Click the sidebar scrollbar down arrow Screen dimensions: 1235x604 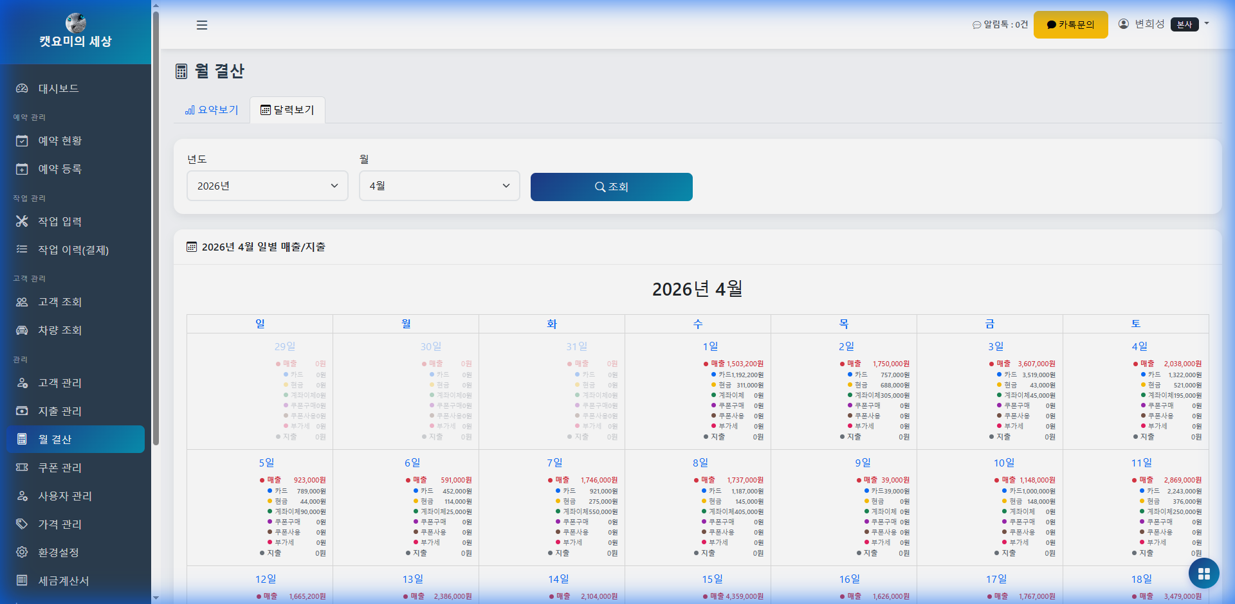tap(156, 598)
